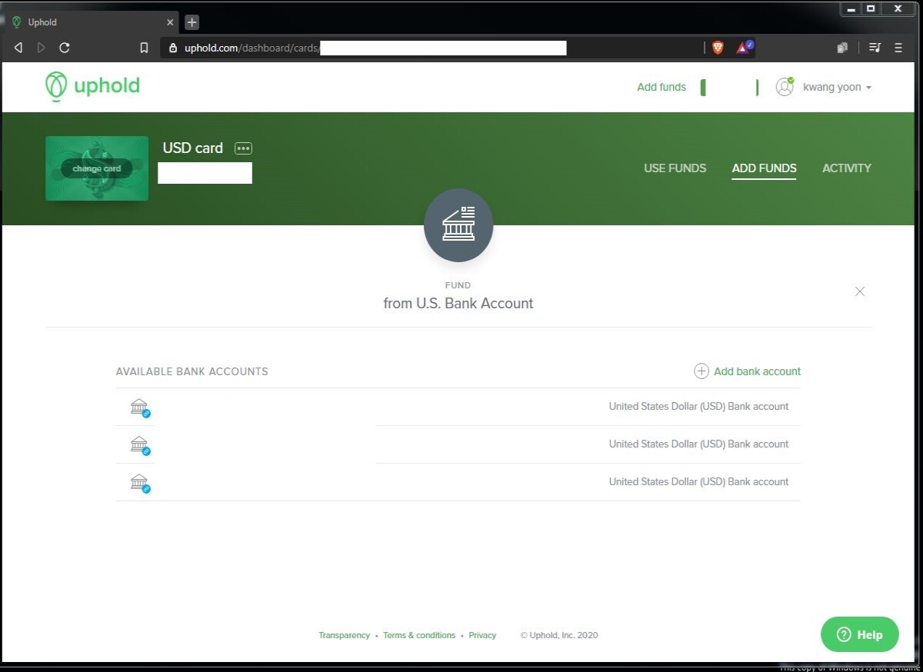
Task: Close the fund from bank panel
Action: coord(860,291)
